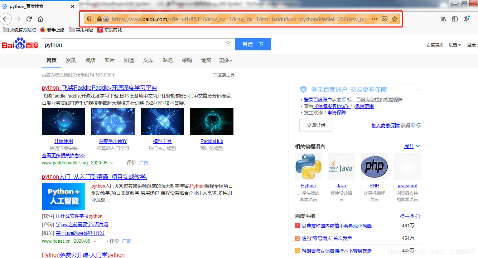This screenshot has height=258, width=478.
Task: Click the browser Forward arrow button
Action: 18,19
